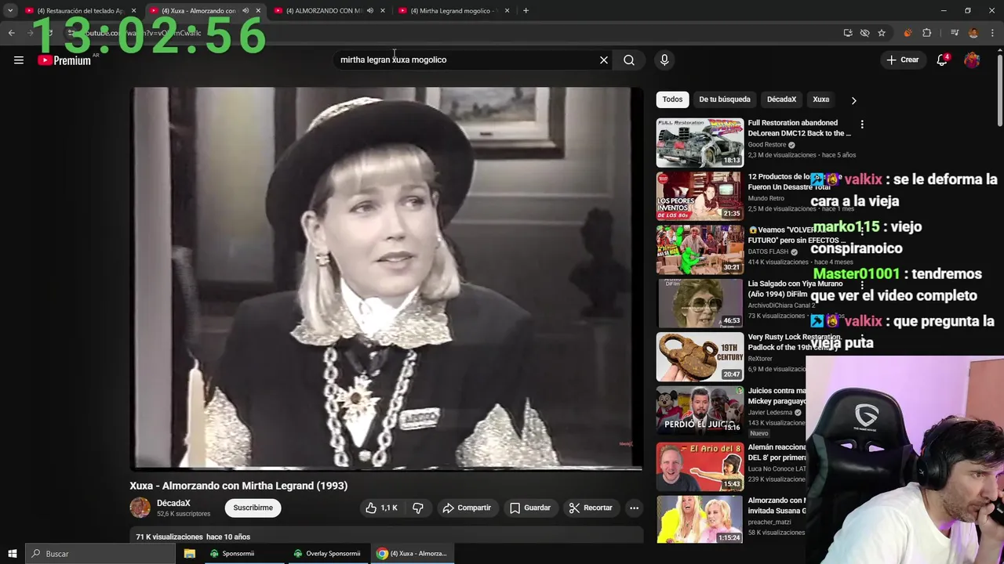
Task: Open the Chrome extensions puzzle icon
Action: (927, 33)
